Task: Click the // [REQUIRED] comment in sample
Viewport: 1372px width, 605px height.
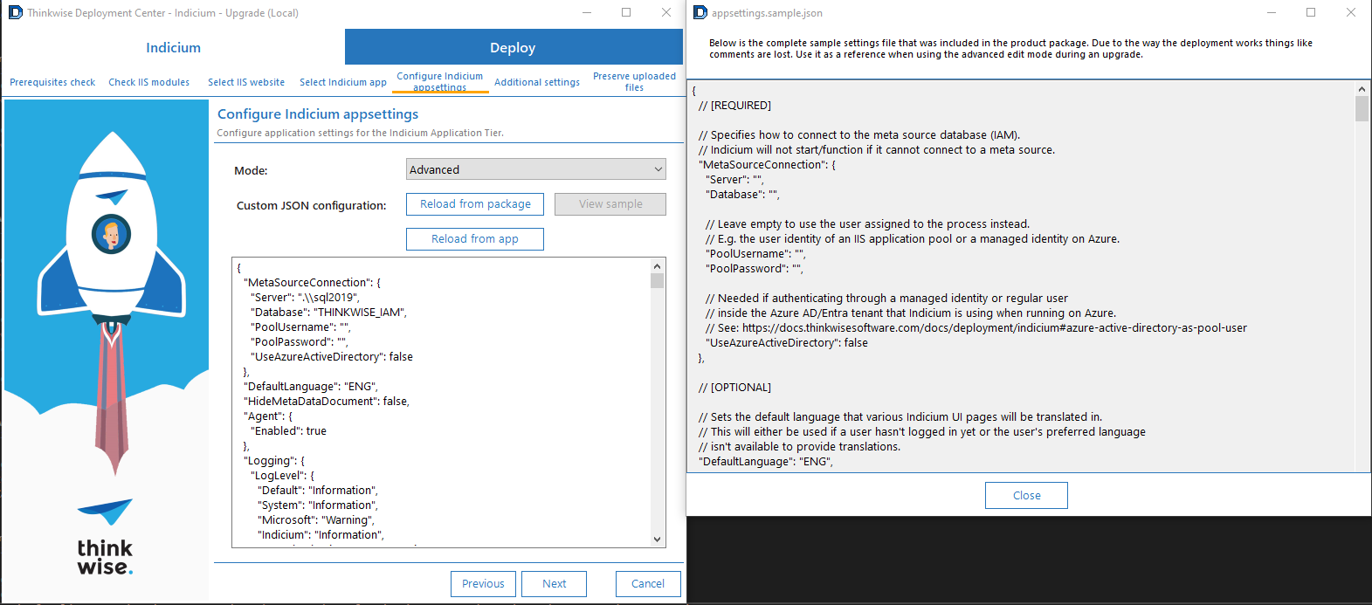Action: 734,106
